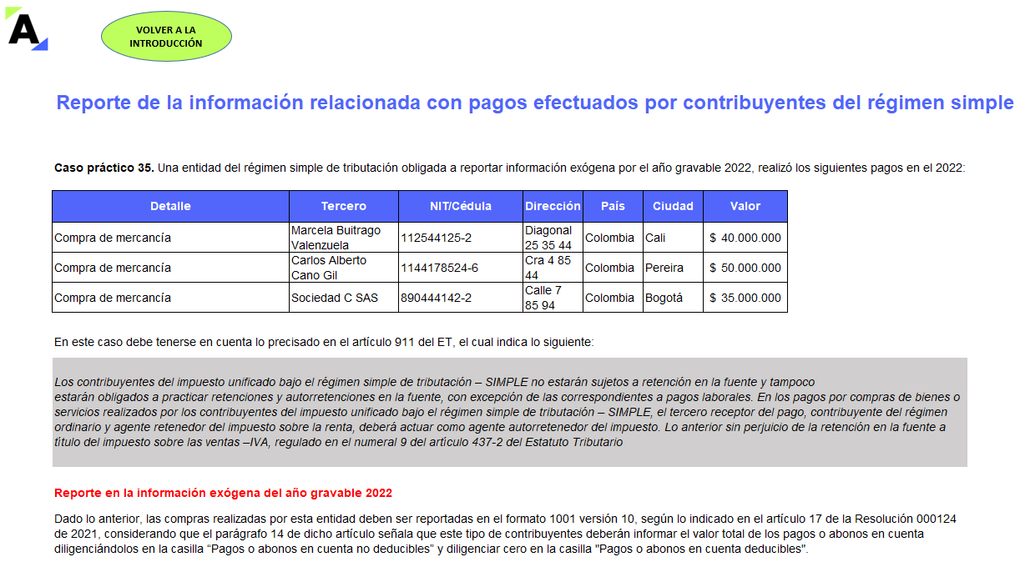
Task: Click the sentence mentioning artículo 911 del ET
Action: pos(324,342)
